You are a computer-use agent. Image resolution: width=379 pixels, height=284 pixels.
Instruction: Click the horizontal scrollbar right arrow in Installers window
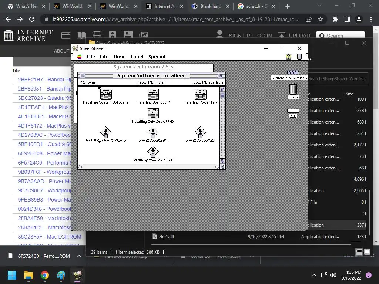point(217,167)
